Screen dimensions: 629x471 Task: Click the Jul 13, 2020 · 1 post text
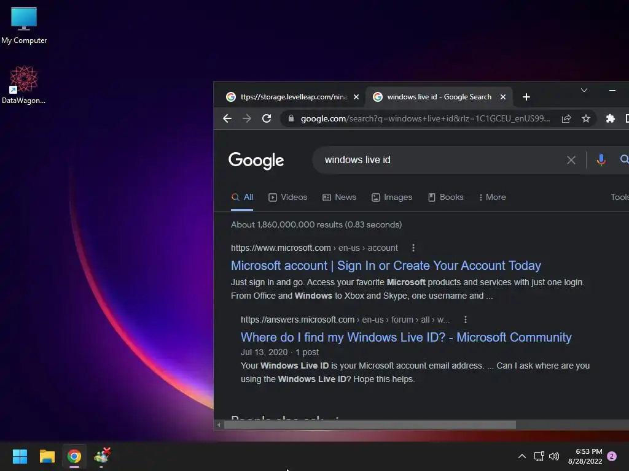(279, 352)
